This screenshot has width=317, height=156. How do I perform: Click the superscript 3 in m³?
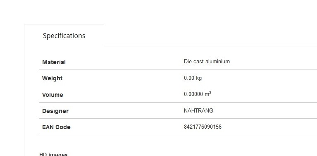210,92
